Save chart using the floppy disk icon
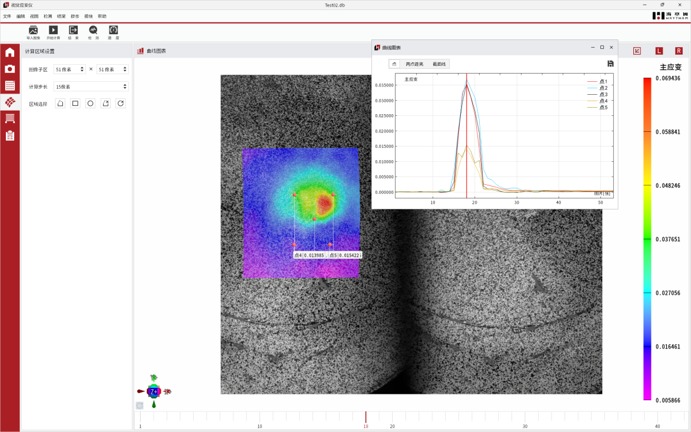This screenshot has height=432, width=691. 610,64
